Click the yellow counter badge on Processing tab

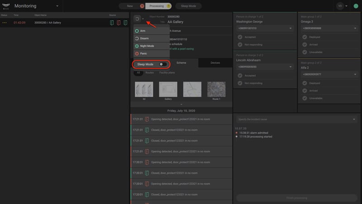[x=169, y=6]
